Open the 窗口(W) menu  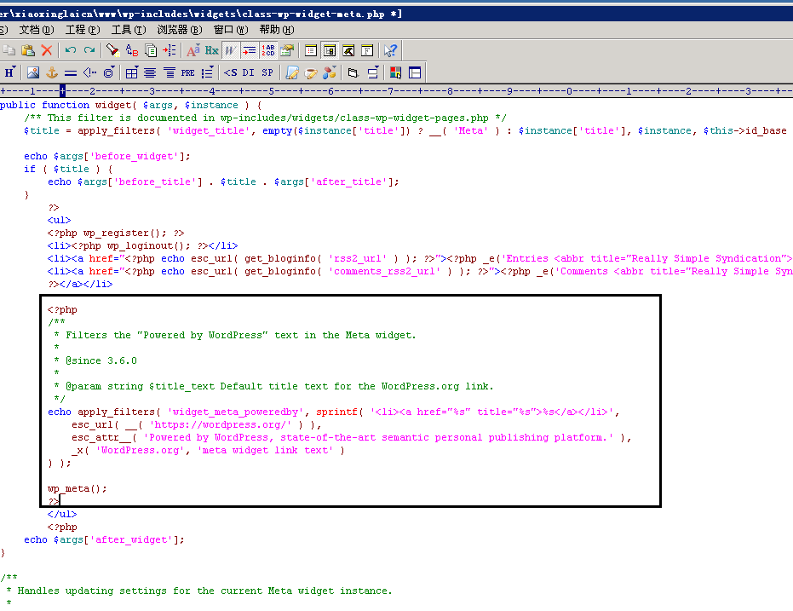(231, 30)
